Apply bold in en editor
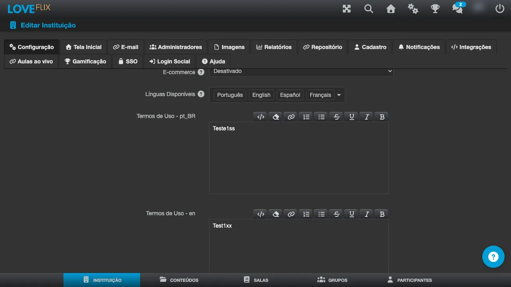 pos(382,214)
